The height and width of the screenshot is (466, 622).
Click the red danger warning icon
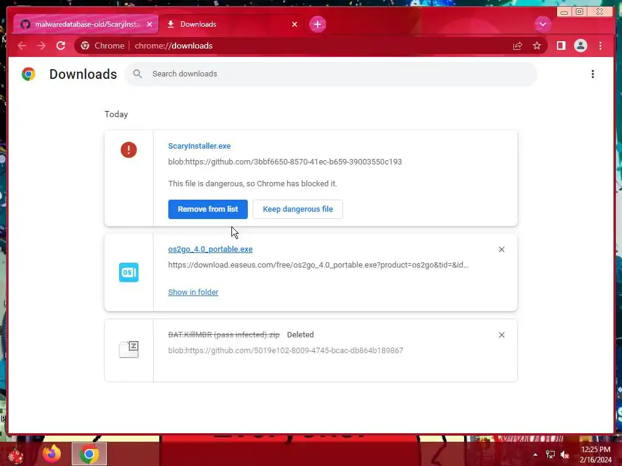(129, 150)
